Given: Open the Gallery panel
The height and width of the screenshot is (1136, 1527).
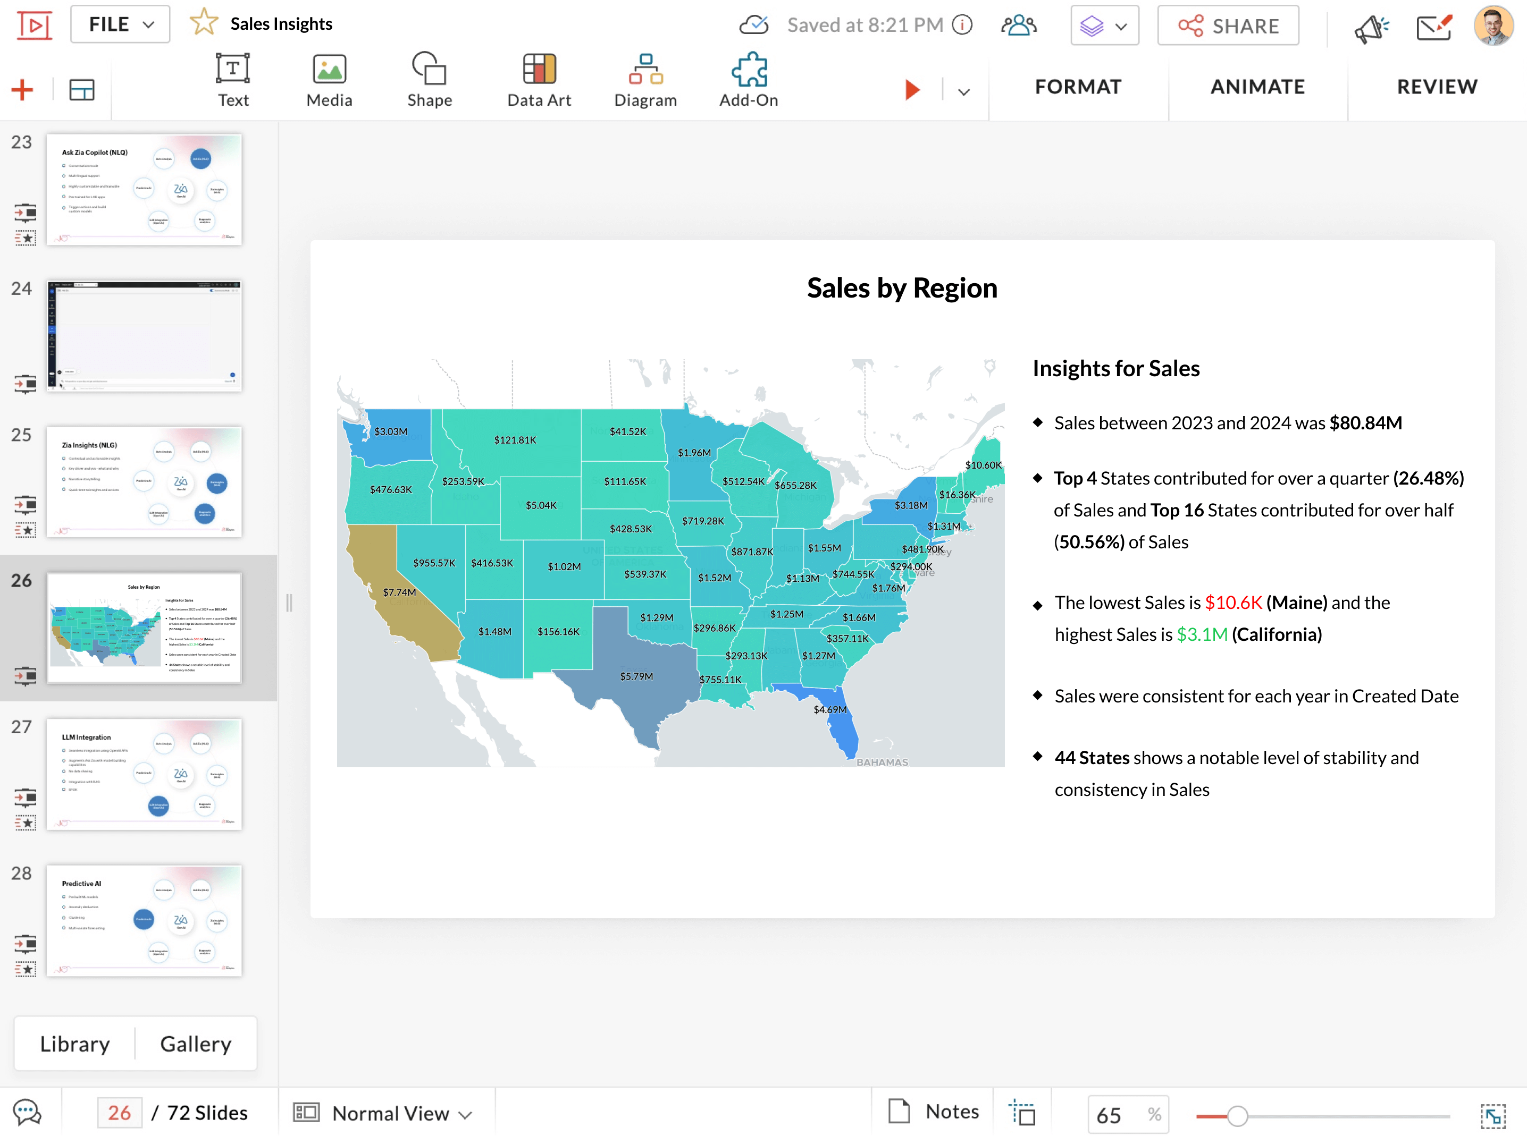Looking at the screenshot, I should [x=196, y=1044].
